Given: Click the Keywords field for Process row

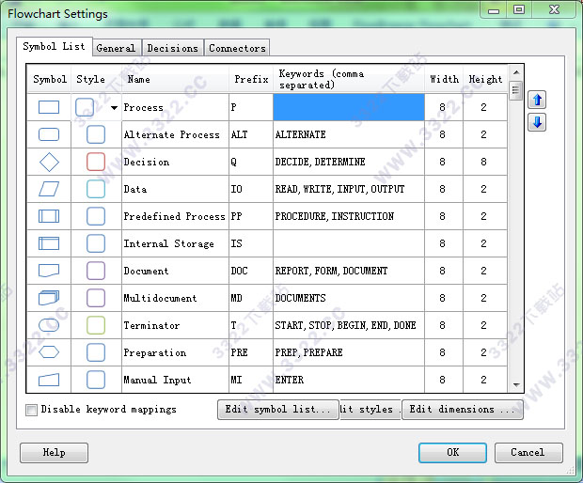Looking at the screenshot, I should (349, 107).
